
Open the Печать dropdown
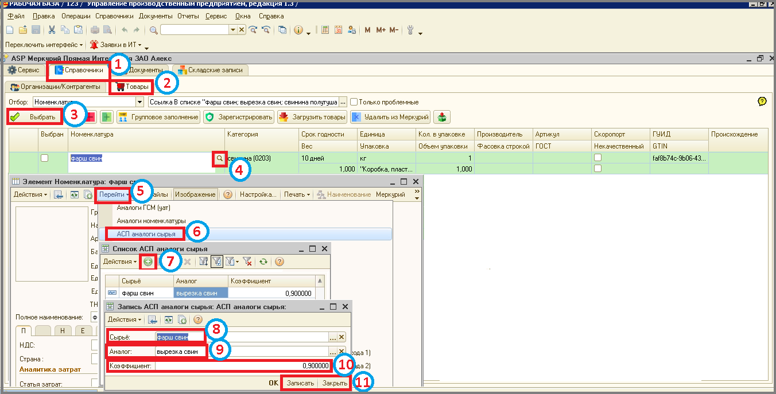[297, 194]
